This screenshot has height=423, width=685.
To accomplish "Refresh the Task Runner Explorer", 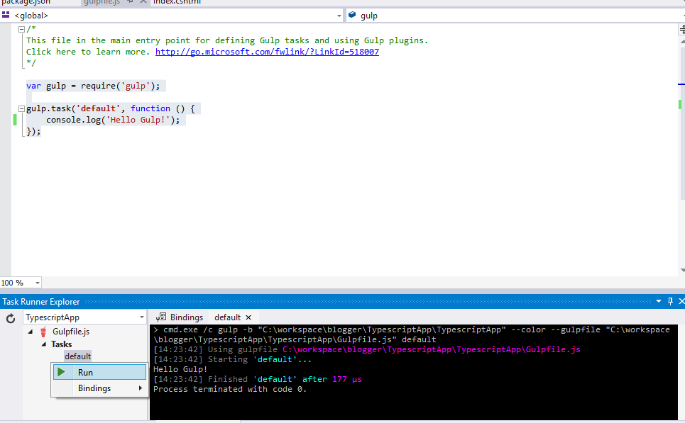I will click(x=11, y=318).
